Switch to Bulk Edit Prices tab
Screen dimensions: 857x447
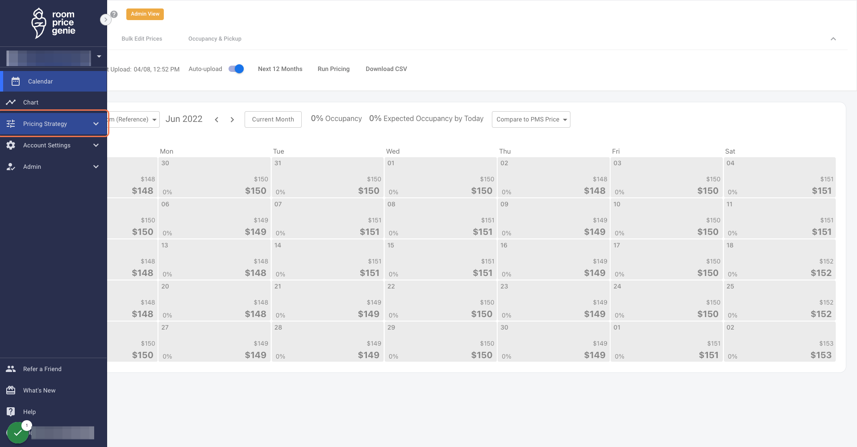pos(142,39)
